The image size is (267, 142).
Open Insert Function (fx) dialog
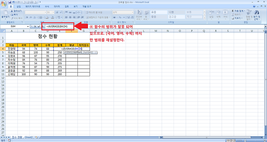(43, 27)
